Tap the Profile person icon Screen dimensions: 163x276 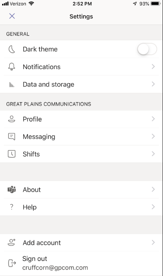pyautogui.click(x=11, y=119)
